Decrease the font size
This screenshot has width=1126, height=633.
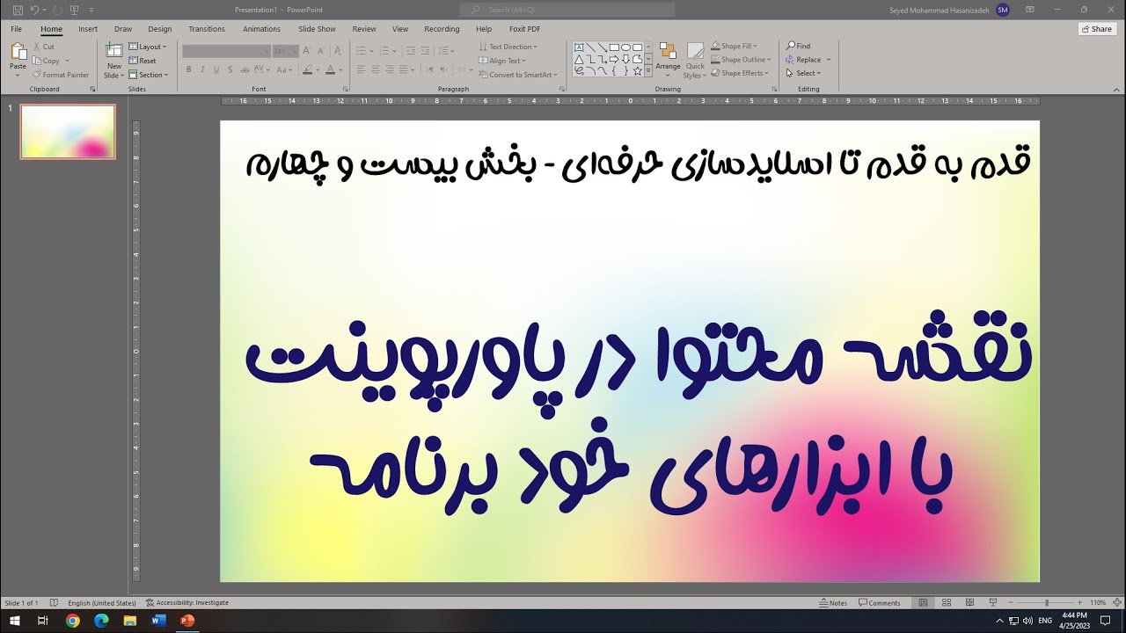coord(320,51)
